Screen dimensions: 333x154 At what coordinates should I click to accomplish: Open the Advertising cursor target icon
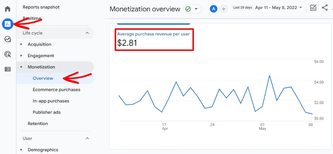(x=8, y=54)
